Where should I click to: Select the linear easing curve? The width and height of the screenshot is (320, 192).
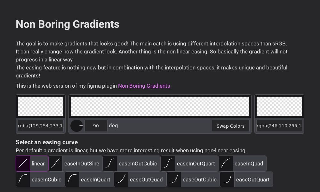click(32, 164)
